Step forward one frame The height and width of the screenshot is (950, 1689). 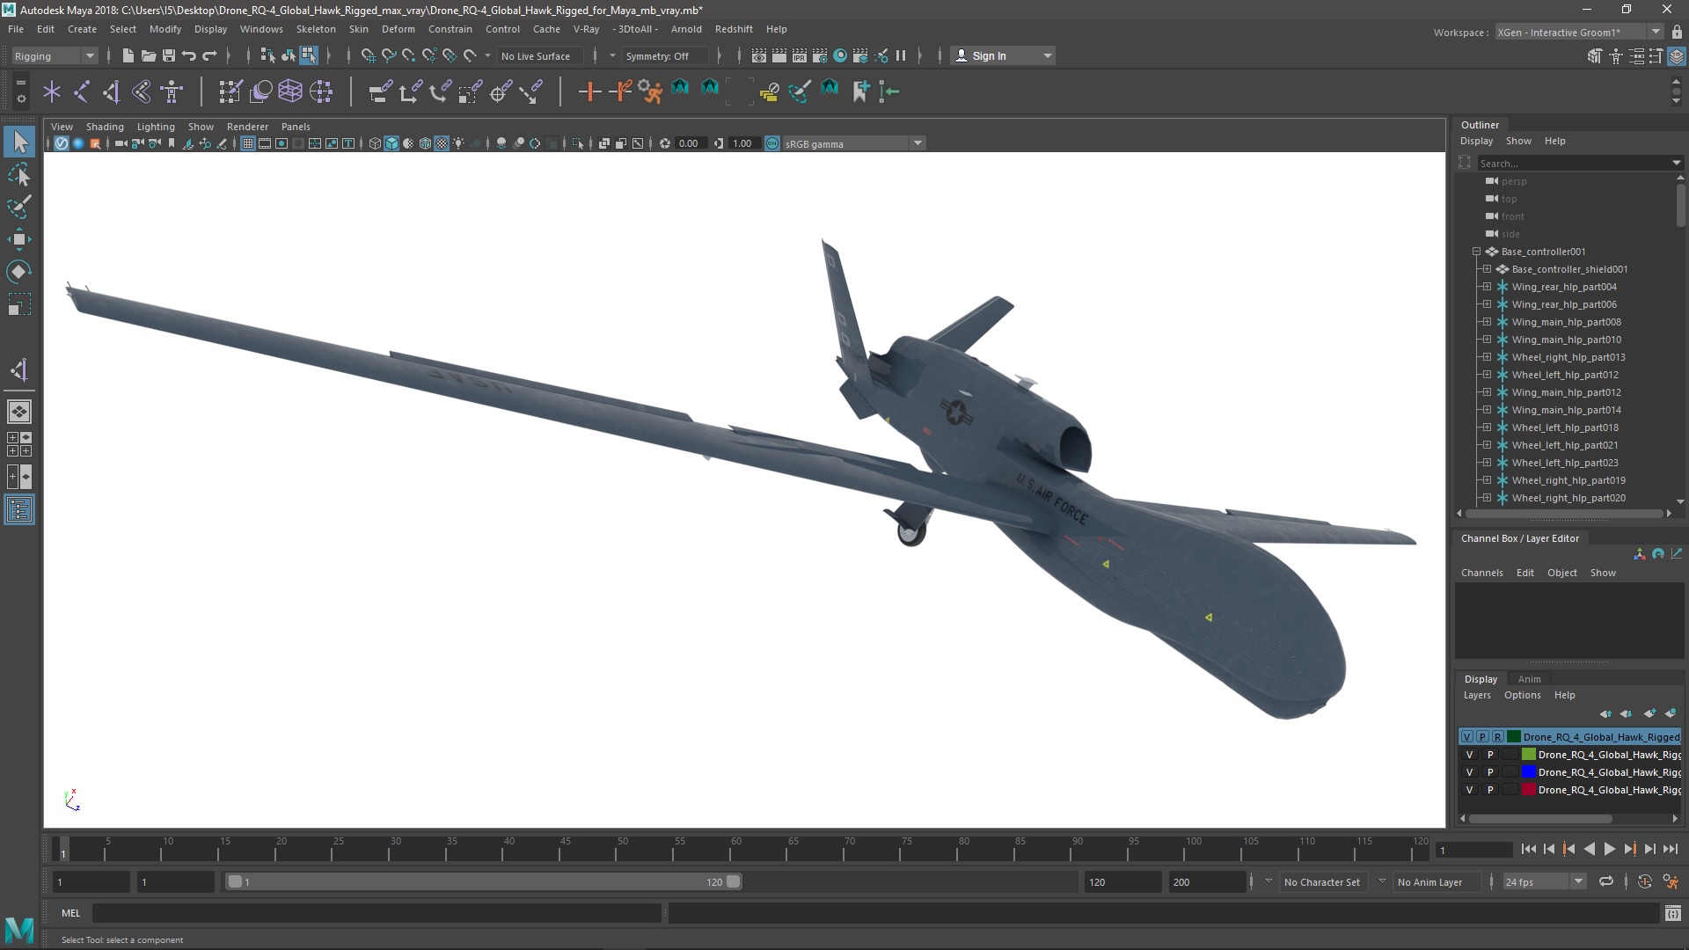click(1649, 849)
